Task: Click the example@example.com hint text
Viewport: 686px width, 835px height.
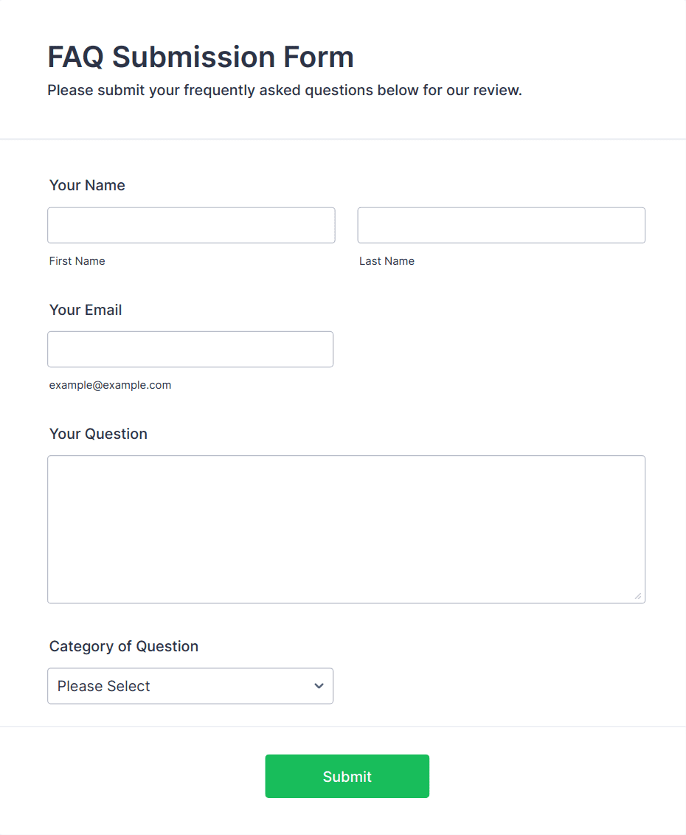Action: (110, 385)
